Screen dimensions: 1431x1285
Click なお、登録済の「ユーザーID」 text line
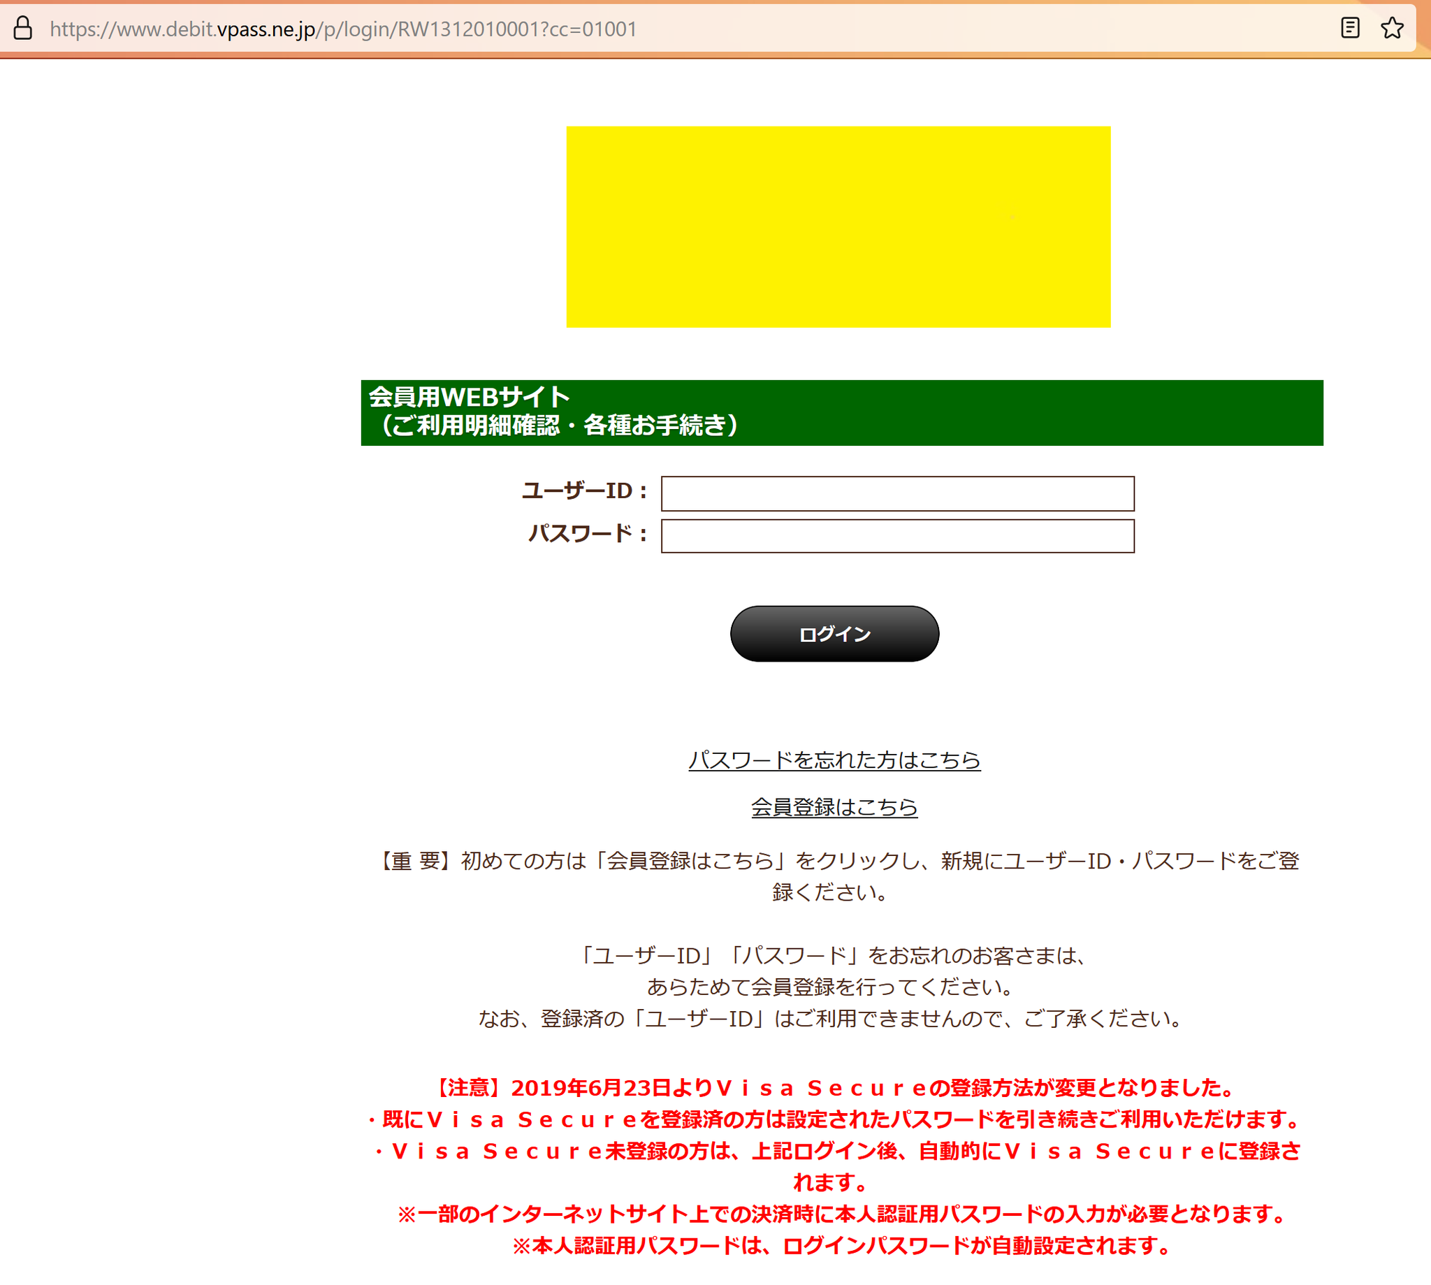(830, 1018)
